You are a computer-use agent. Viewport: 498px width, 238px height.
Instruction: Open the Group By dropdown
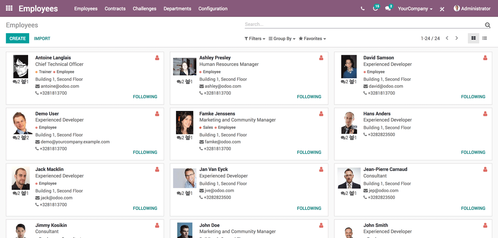282,38
